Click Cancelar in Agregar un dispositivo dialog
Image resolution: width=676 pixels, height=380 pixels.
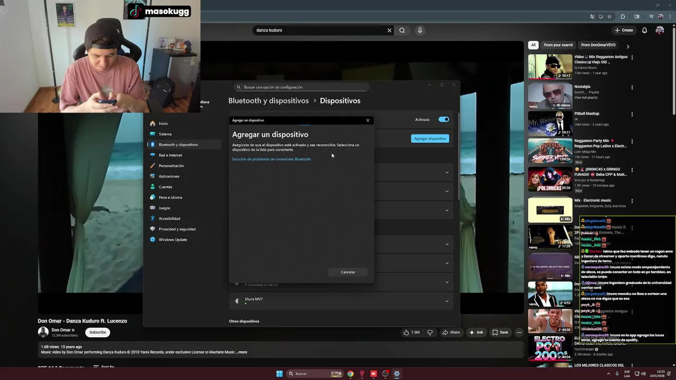pos(348,272)
